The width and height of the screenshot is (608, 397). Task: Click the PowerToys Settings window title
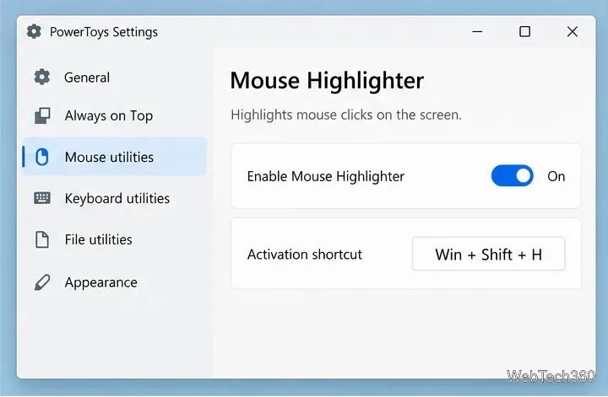tap(104, 32)
